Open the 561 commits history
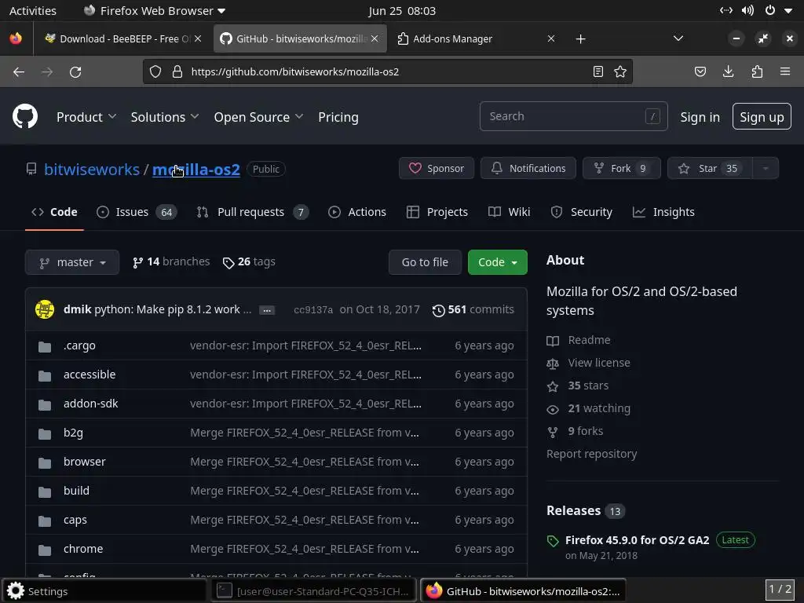 pos(473,309)
